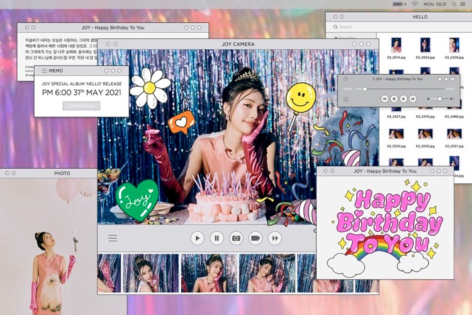Image resolution: width=472 pixels, height=315 pixels.
Task: Open the JOY CAMERA hamburger menu
Action: [x=113, y=238]
